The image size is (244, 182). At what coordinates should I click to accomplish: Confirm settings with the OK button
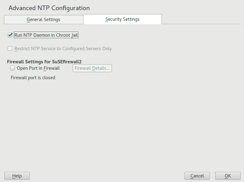pos(228,176)
